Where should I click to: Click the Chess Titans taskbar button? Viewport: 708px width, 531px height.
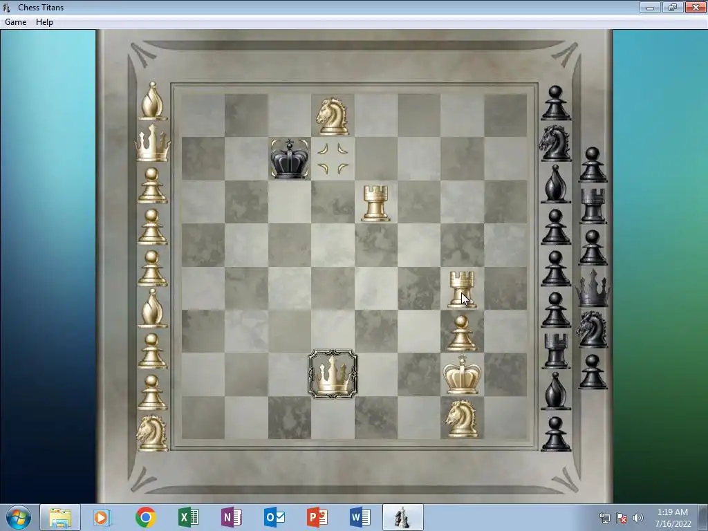[403, 517]
